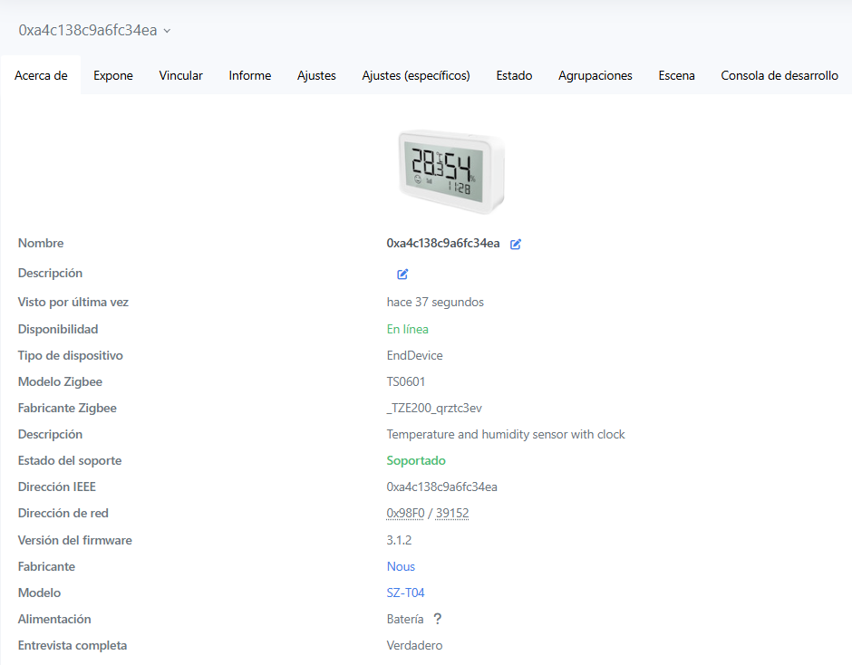Open Ajustes (específicos) tab
The width and height of the screenshot is (852, 665).
pos(416,75)
